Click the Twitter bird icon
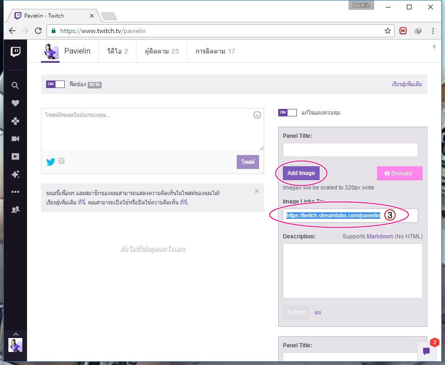Viewport: 445px width, 365px height. coord(50,162)
